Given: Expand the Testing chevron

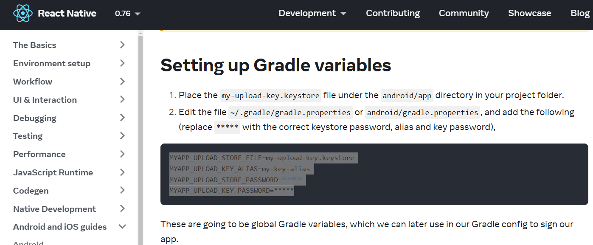Looking at the screenshot, I should [x=122, y=136].
